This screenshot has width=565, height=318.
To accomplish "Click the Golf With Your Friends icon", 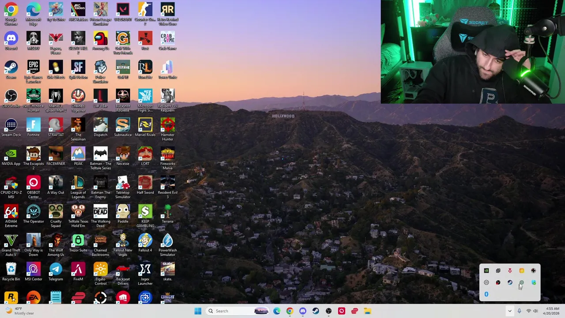I will pyautogui.click(x=123, y=43).
